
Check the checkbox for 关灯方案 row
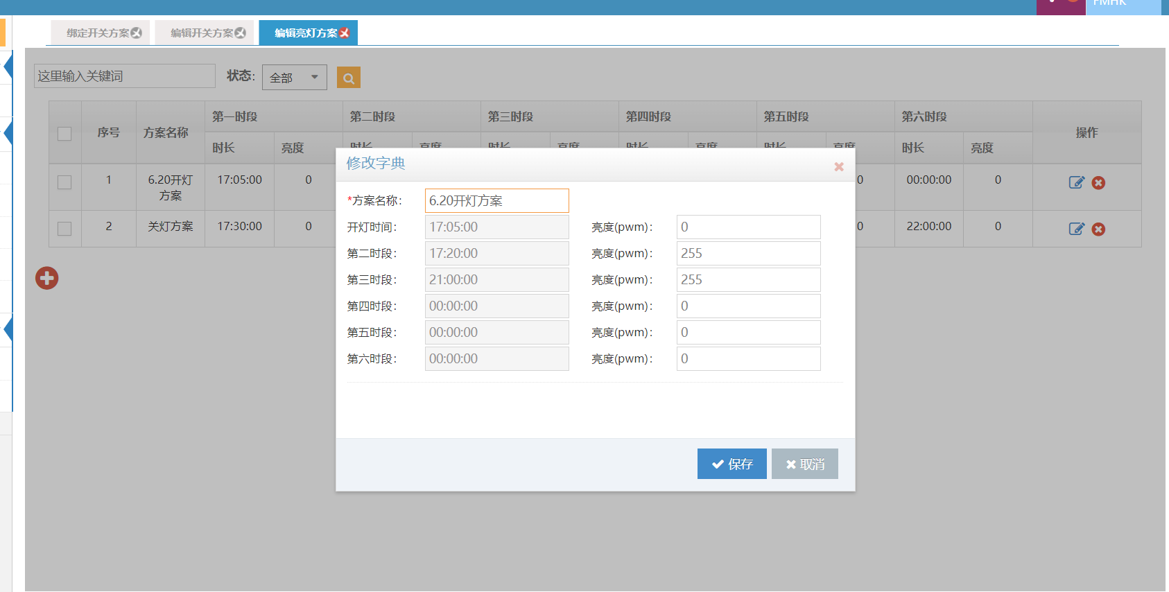point(64,229)
